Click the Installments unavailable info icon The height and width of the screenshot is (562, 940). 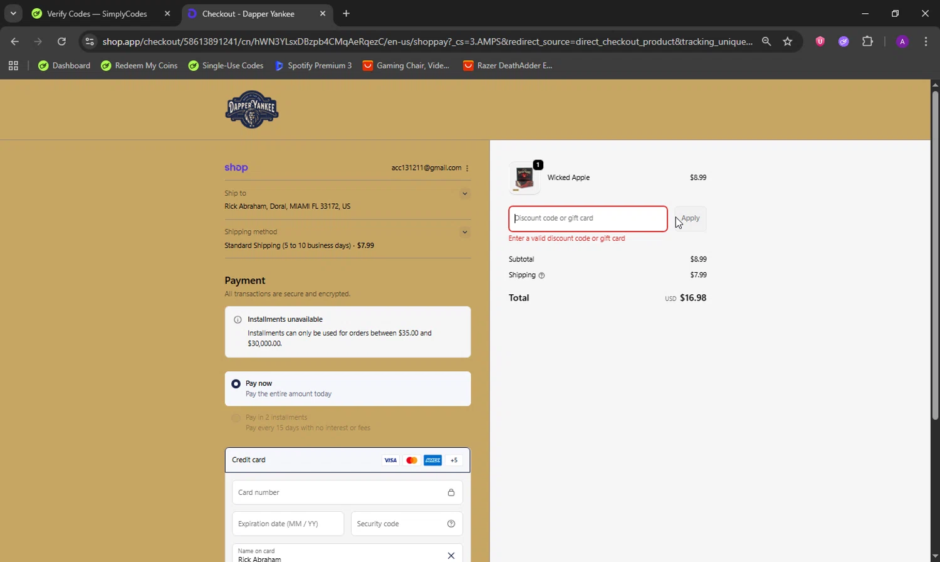tap(238, 320)
